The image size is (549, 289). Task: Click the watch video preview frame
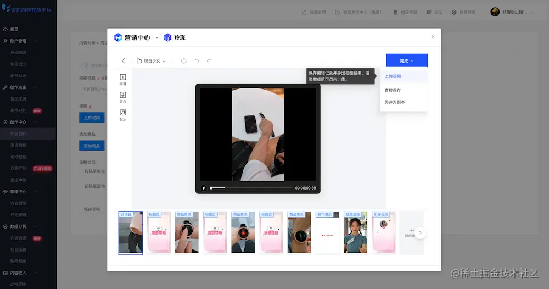[x=258, y=135]
